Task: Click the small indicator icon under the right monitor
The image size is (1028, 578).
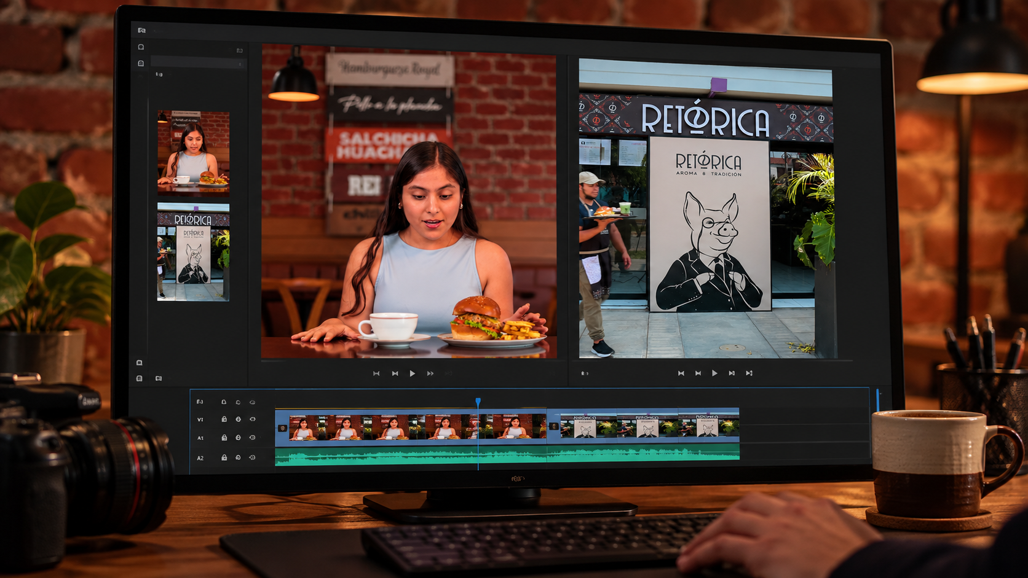Action: pos(585,373)
